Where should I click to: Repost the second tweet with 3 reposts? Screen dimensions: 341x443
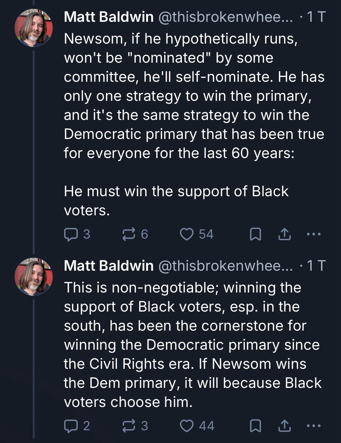click(x=129, y=426)
